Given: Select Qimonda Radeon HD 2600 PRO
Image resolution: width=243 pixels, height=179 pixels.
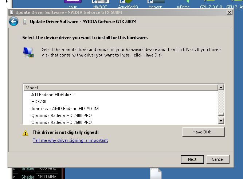Looking at the screenshot, I should 61,122.
